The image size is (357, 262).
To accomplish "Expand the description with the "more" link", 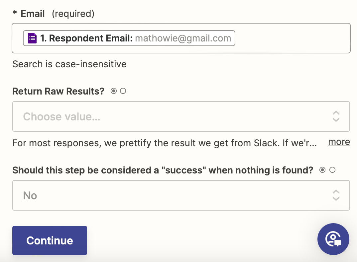I will coord(339,142).
